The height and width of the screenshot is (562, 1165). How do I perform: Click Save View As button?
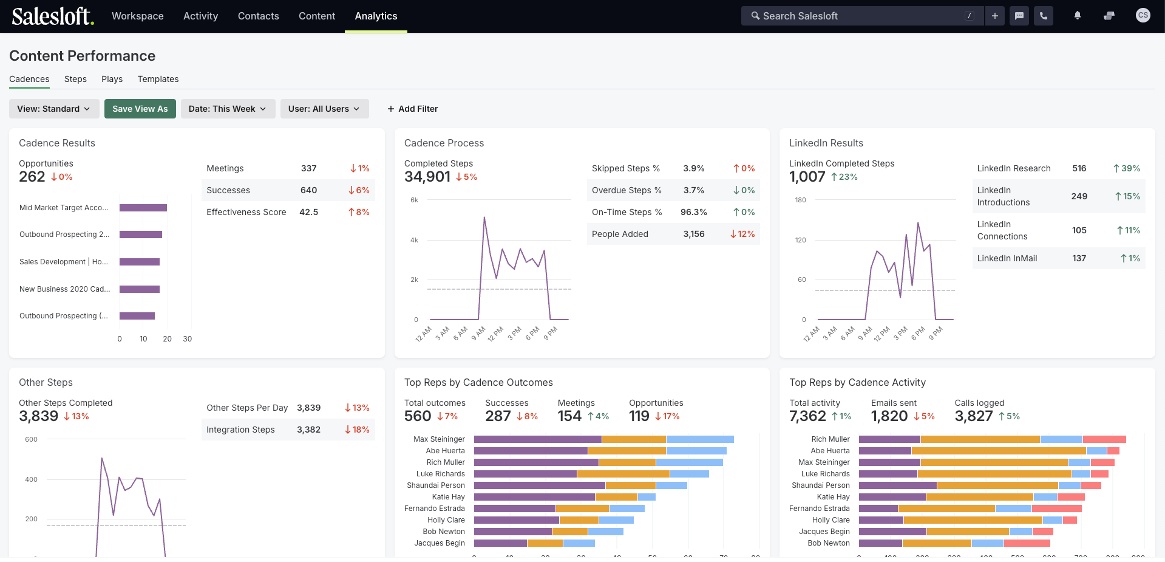pyautogui.click(x=140, y=109)
